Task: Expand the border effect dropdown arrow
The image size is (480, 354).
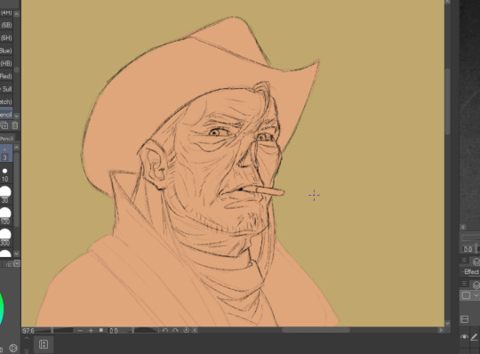Action: point(476,295)
